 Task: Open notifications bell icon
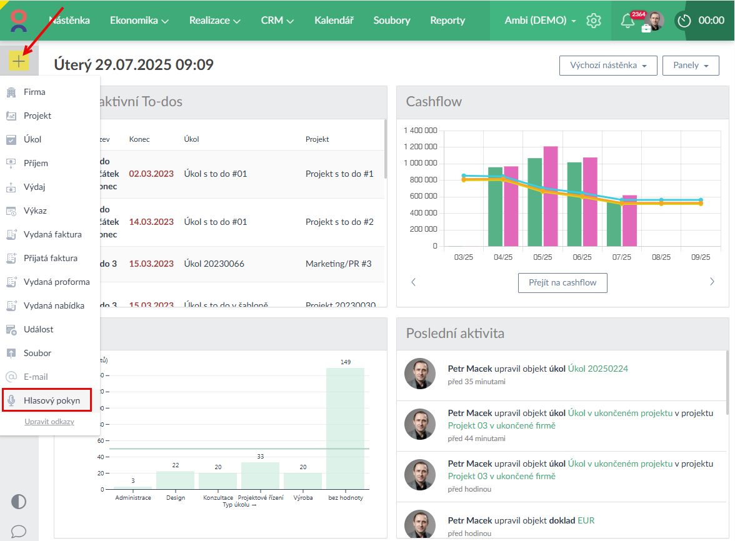tap(627, 21)
